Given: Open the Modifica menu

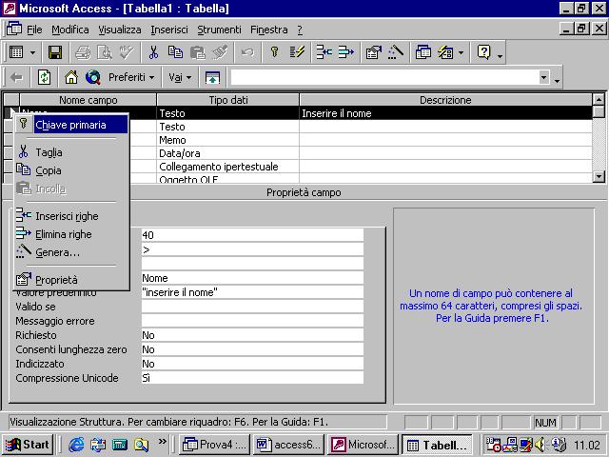Looking at the screenshot, I should pyautogui.click(x=69, y=30).
